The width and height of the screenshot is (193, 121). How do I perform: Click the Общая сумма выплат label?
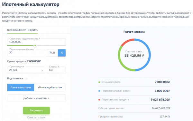point(111,108)
